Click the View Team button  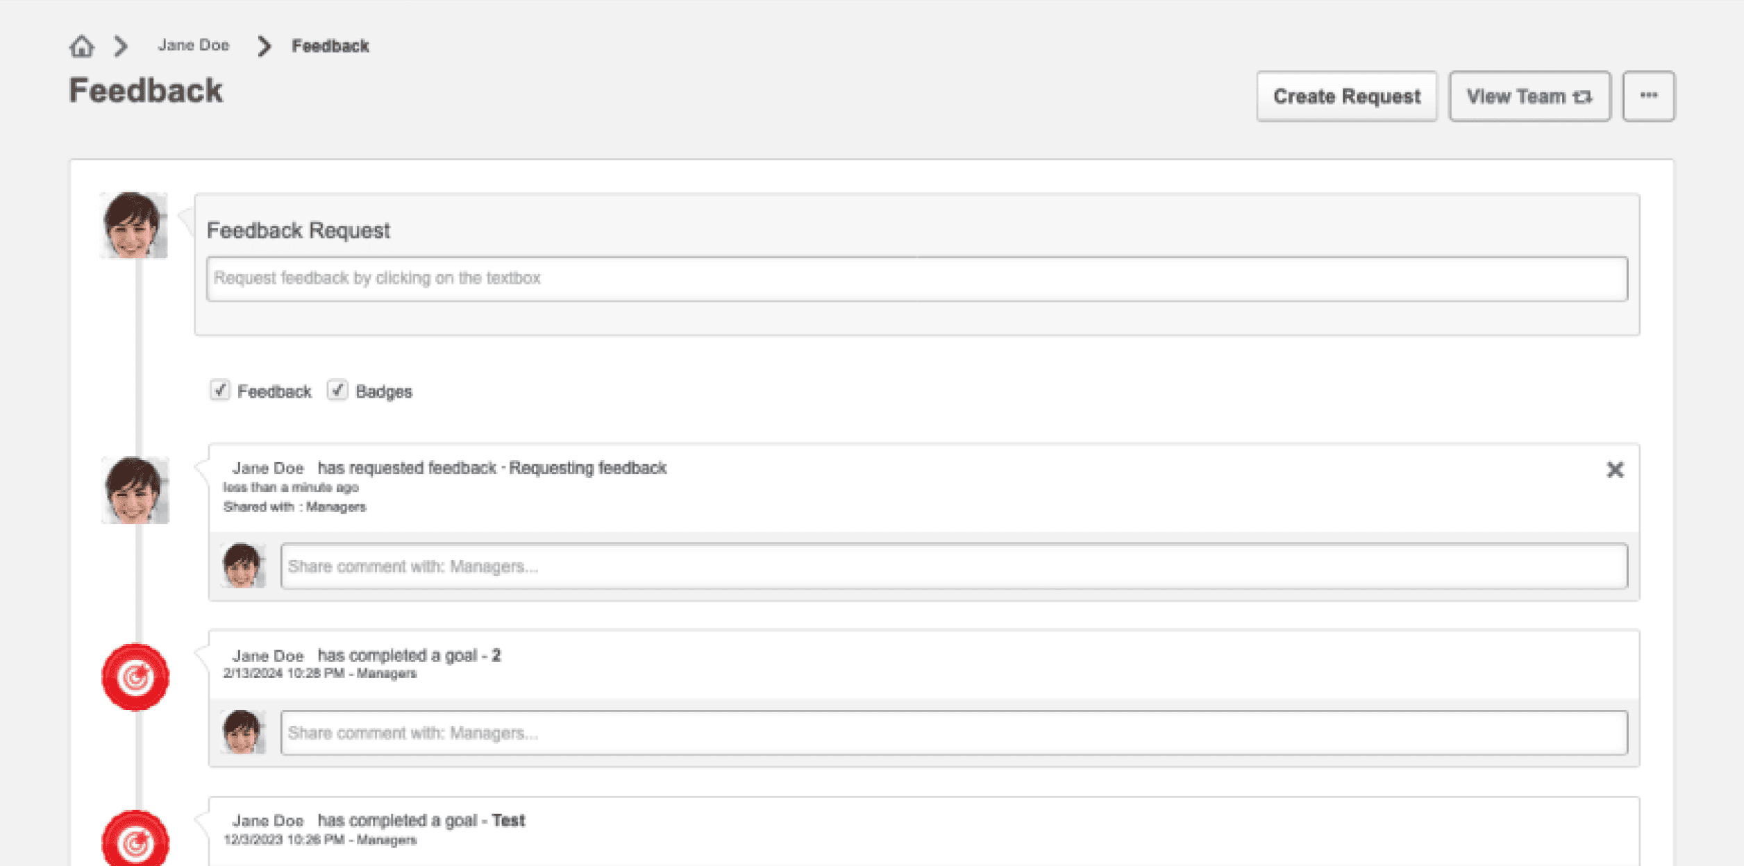point(1529,96)
